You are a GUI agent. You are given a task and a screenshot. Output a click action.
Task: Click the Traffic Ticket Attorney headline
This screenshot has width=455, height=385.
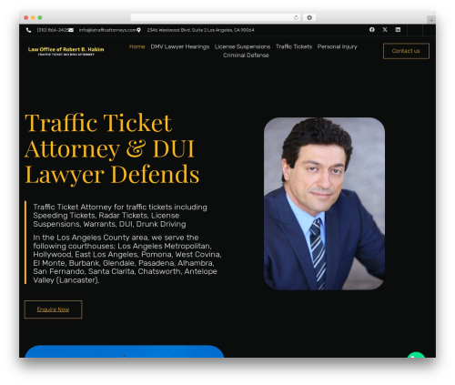(112, 148)
